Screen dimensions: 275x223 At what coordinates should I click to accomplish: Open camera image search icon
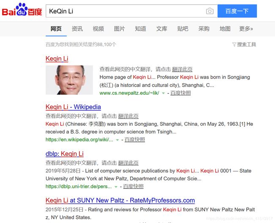[209, 11]
